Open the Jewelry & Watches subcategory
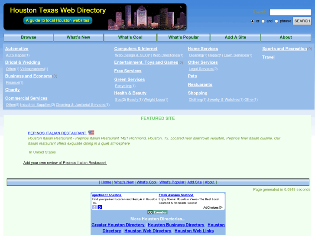 pyautogui.click(x=223, y=100)
